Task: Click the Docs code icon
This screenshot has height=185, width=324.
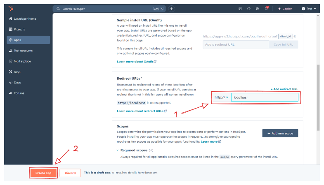Action: pyautogui.click(x=11, y=83)
